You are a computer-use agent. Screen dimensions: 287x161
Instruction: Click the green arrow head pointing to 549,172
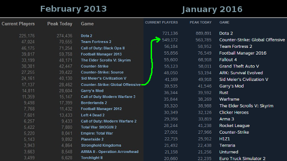tap(157, 39)
